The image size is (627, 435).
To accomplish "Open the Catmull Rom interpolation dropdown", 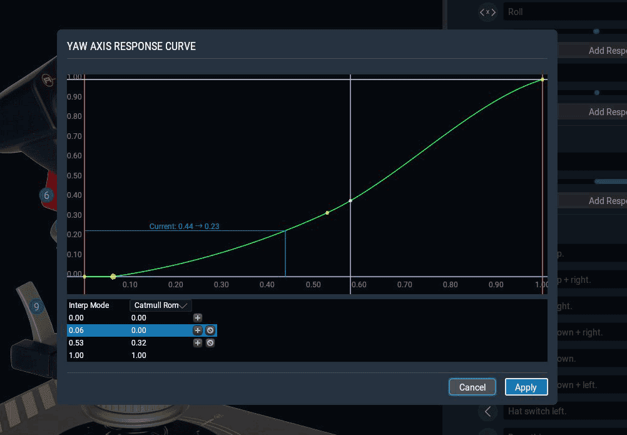I will (160, 305).
